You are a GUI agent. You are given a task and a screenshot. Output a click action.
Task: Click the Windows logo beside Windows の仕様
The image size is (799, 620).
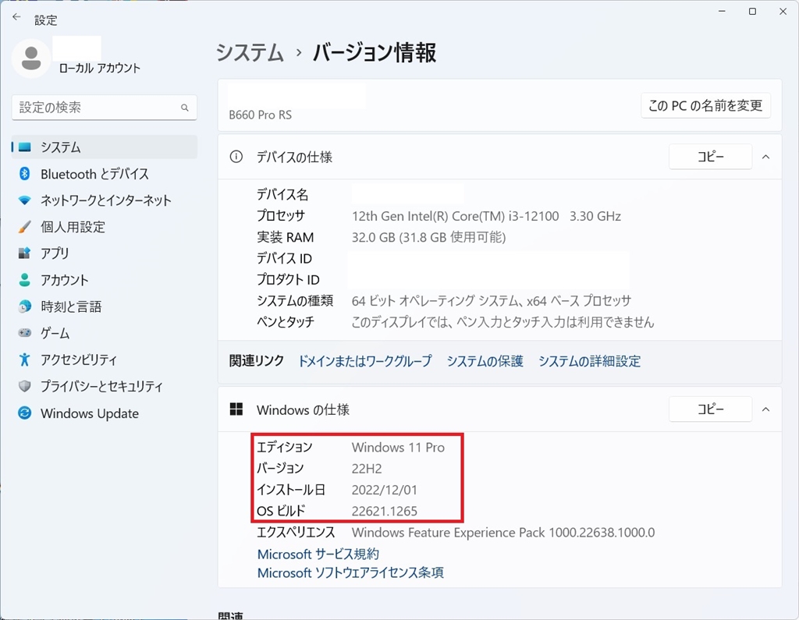click(236, 409)
